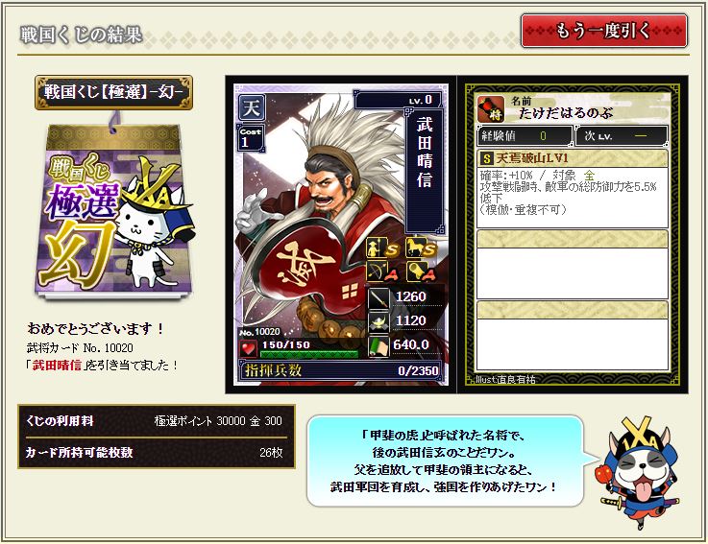This screenshot has height=544, width=708.
Task: Click the red heart HP icon
Action: pos(248,349)
